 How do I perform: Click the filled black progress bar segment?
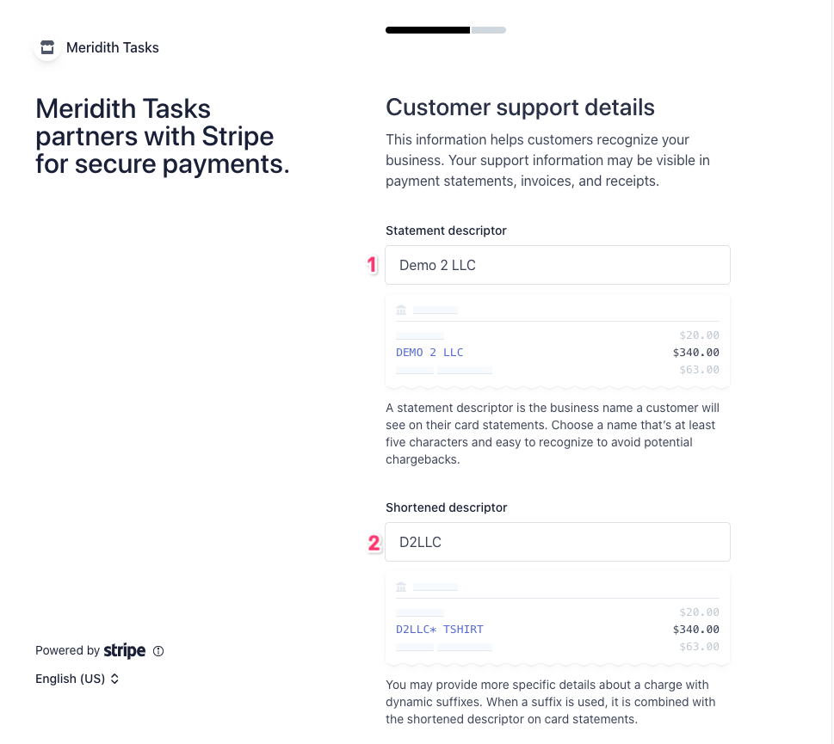pyautogui.click(x=428, y=30)
